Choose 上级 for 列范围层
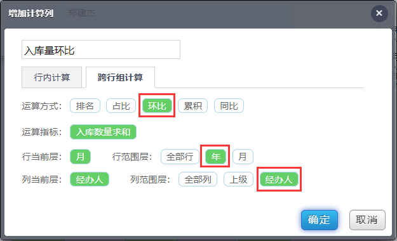This screenshot has height=241, width=397. pyautogui.click(x=238, y=179)
